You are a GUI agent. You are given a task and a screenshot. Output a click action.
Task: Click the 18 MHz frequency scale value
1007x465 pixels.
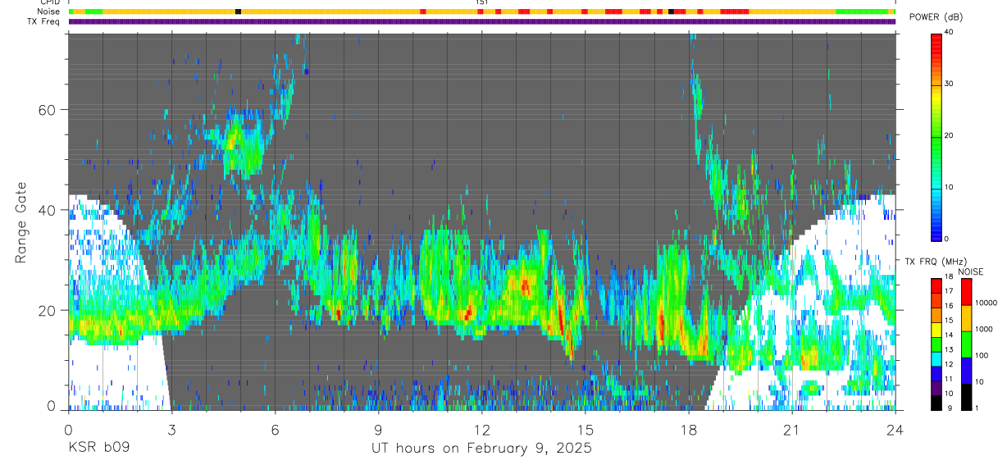click(x=950, y=276)
